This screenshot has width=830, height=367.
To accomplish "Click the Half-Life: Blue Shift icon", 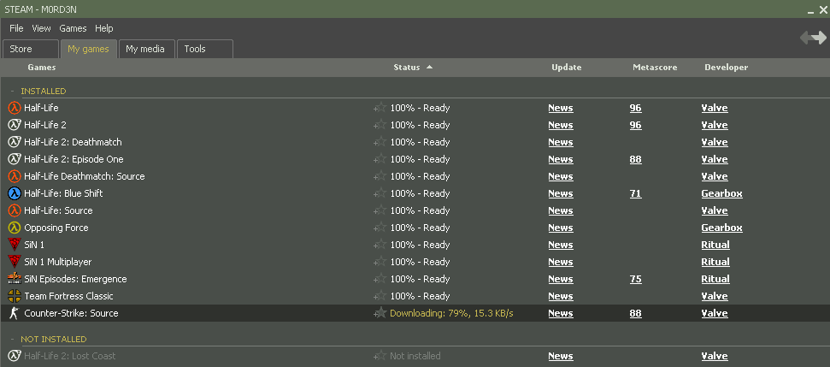I will pyautogui.click(x=14, y=193).
